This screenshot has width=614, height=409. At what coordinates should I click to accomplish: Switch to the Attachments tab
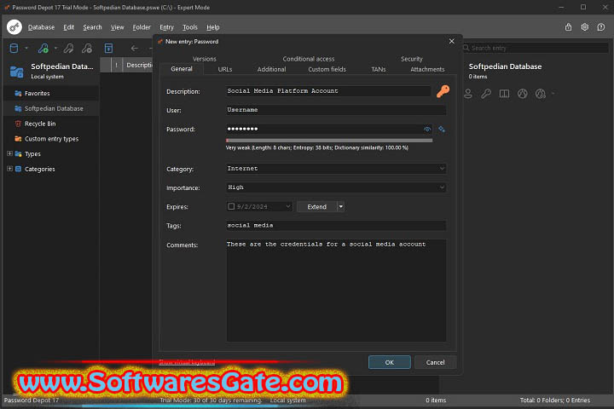[427, 69]
